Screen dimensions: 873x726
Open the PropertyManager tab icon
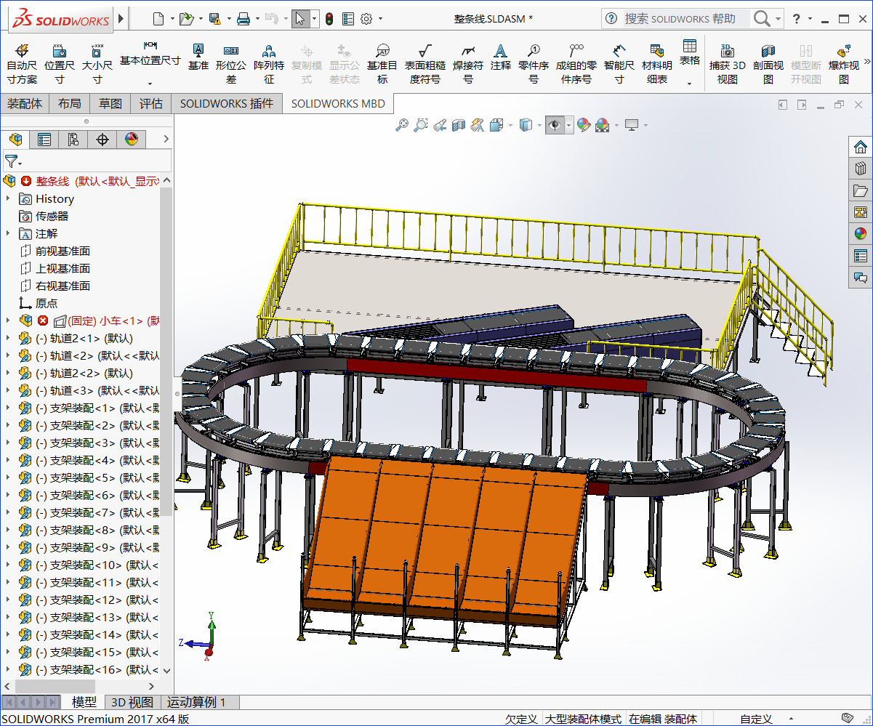[x=44, y=139]
